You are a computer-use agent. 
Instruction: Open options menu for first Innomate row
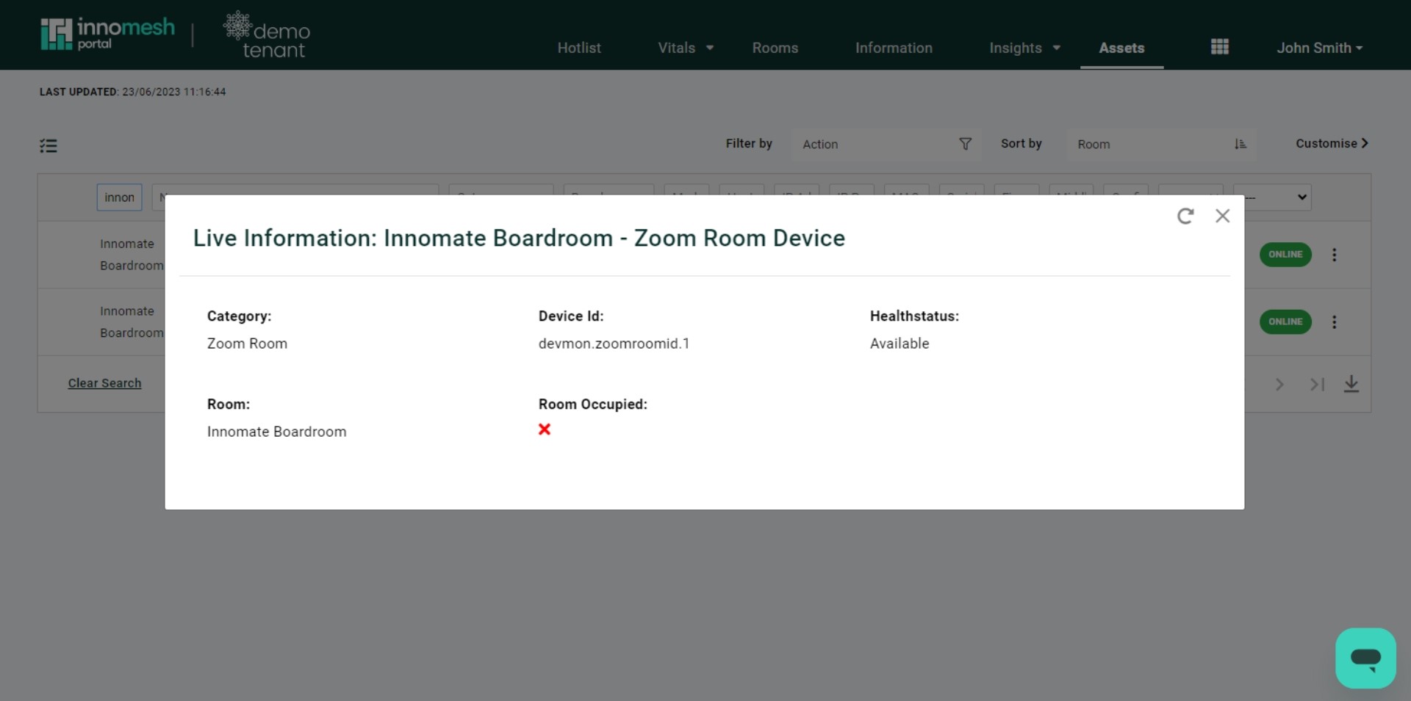(x=1334, y=255)
